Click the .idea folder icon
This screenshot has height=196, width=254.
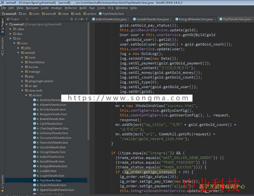tap(15, 29)
